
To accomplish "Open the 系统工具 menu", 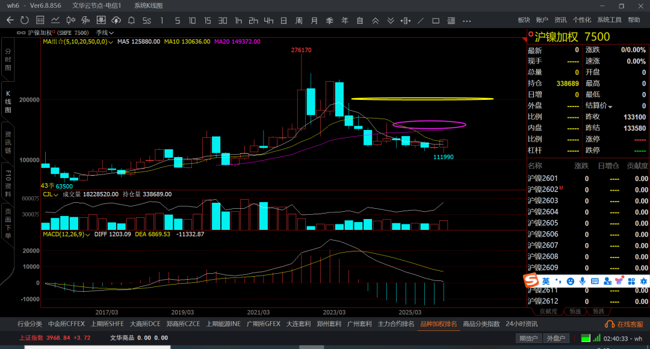I will tap(609, 20).
